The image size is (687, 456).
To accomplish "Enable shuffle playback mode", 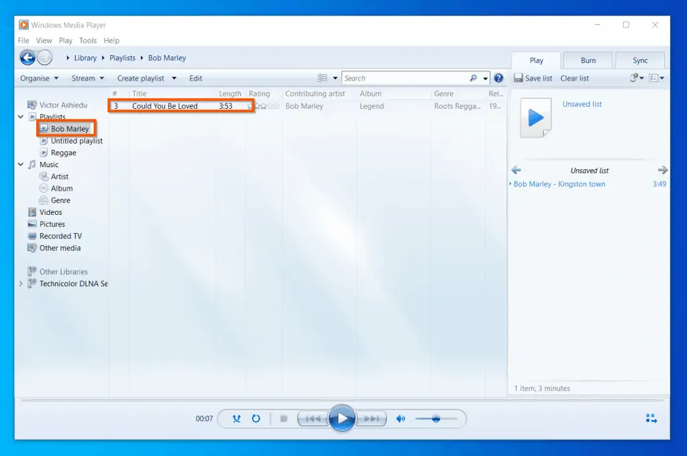I will 237,418.
